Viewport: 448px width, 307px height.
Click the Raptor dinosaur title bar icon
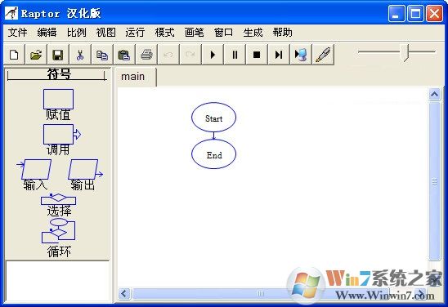11,13
